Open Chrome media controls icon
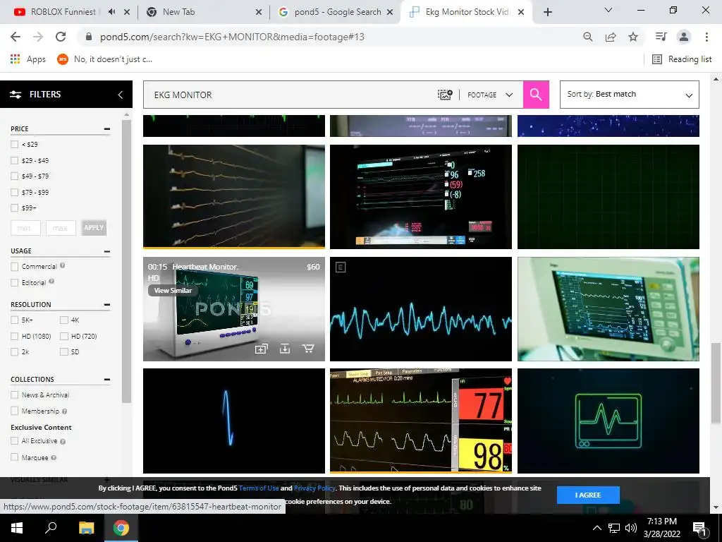The height and width of the screenshot is (542, 722). [661, 37]
